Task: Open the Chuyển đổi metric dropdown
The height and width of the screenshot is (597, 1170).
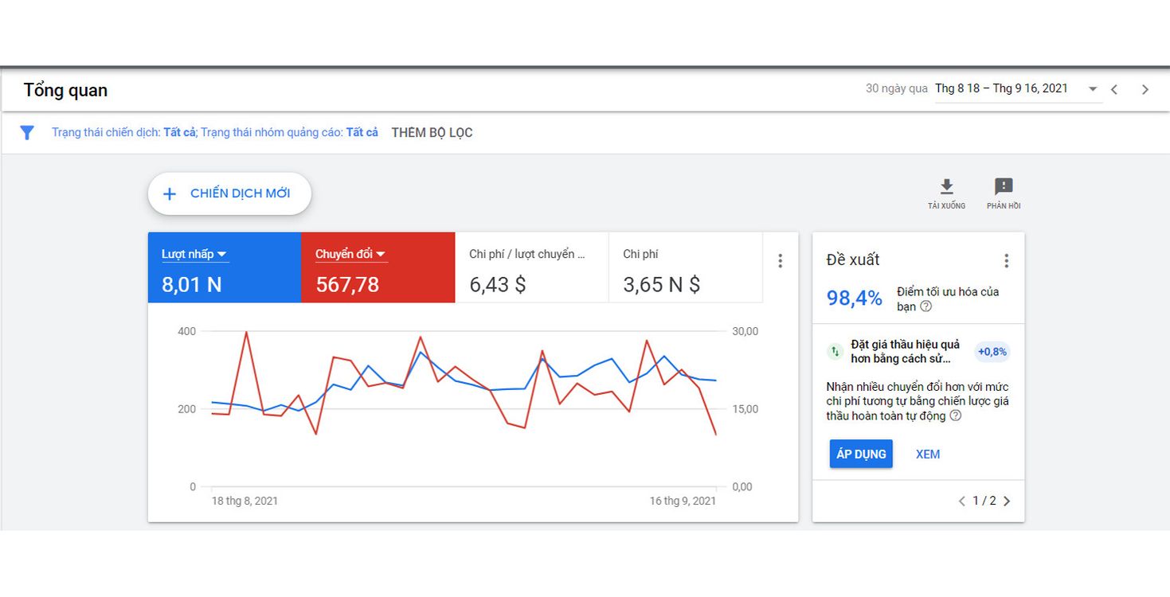Action: pyautogui.click(x=381, y=255)
